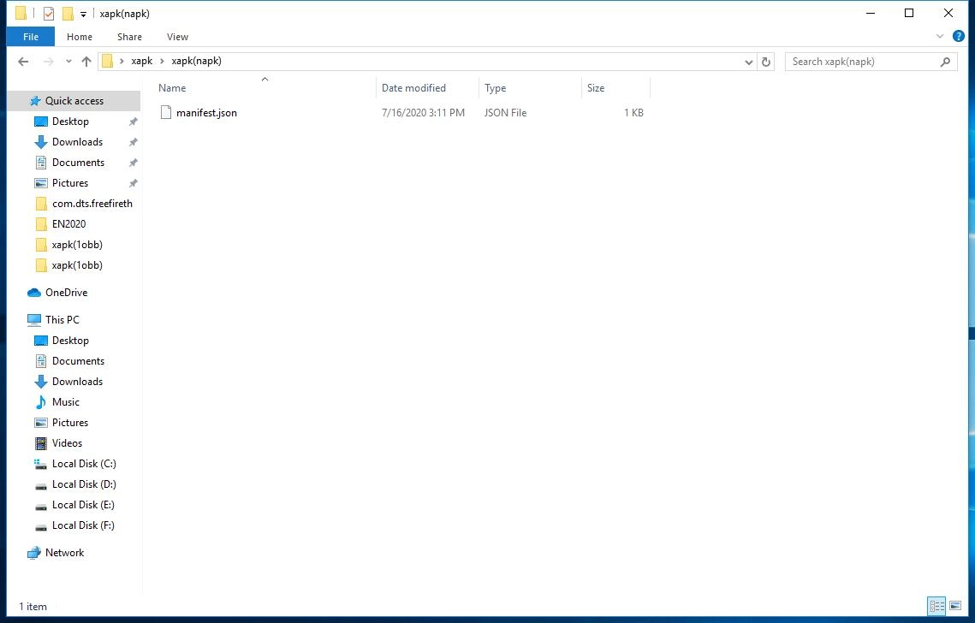Select Network in the navigation pane
Screen dimensions: 975x623
(x=62, y=552)
